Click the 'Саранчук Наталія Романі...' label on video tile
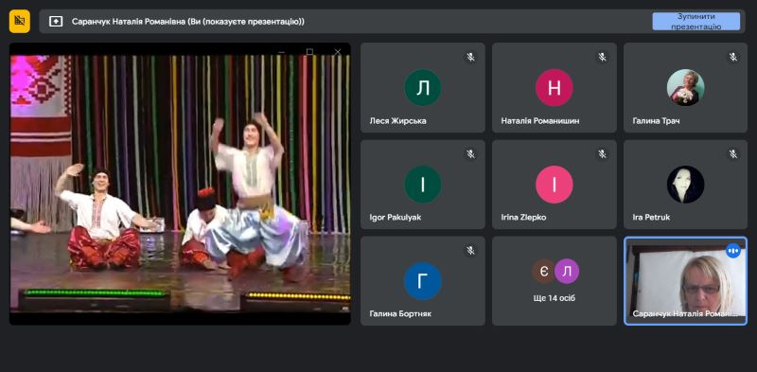Viewport: 757px width, 372px height. pos(685,314)
